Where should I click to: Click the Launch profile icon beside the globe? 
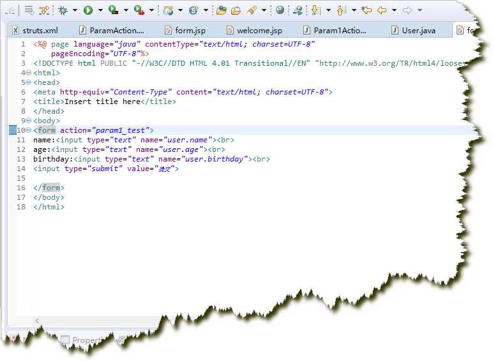(x=298, y=10)
